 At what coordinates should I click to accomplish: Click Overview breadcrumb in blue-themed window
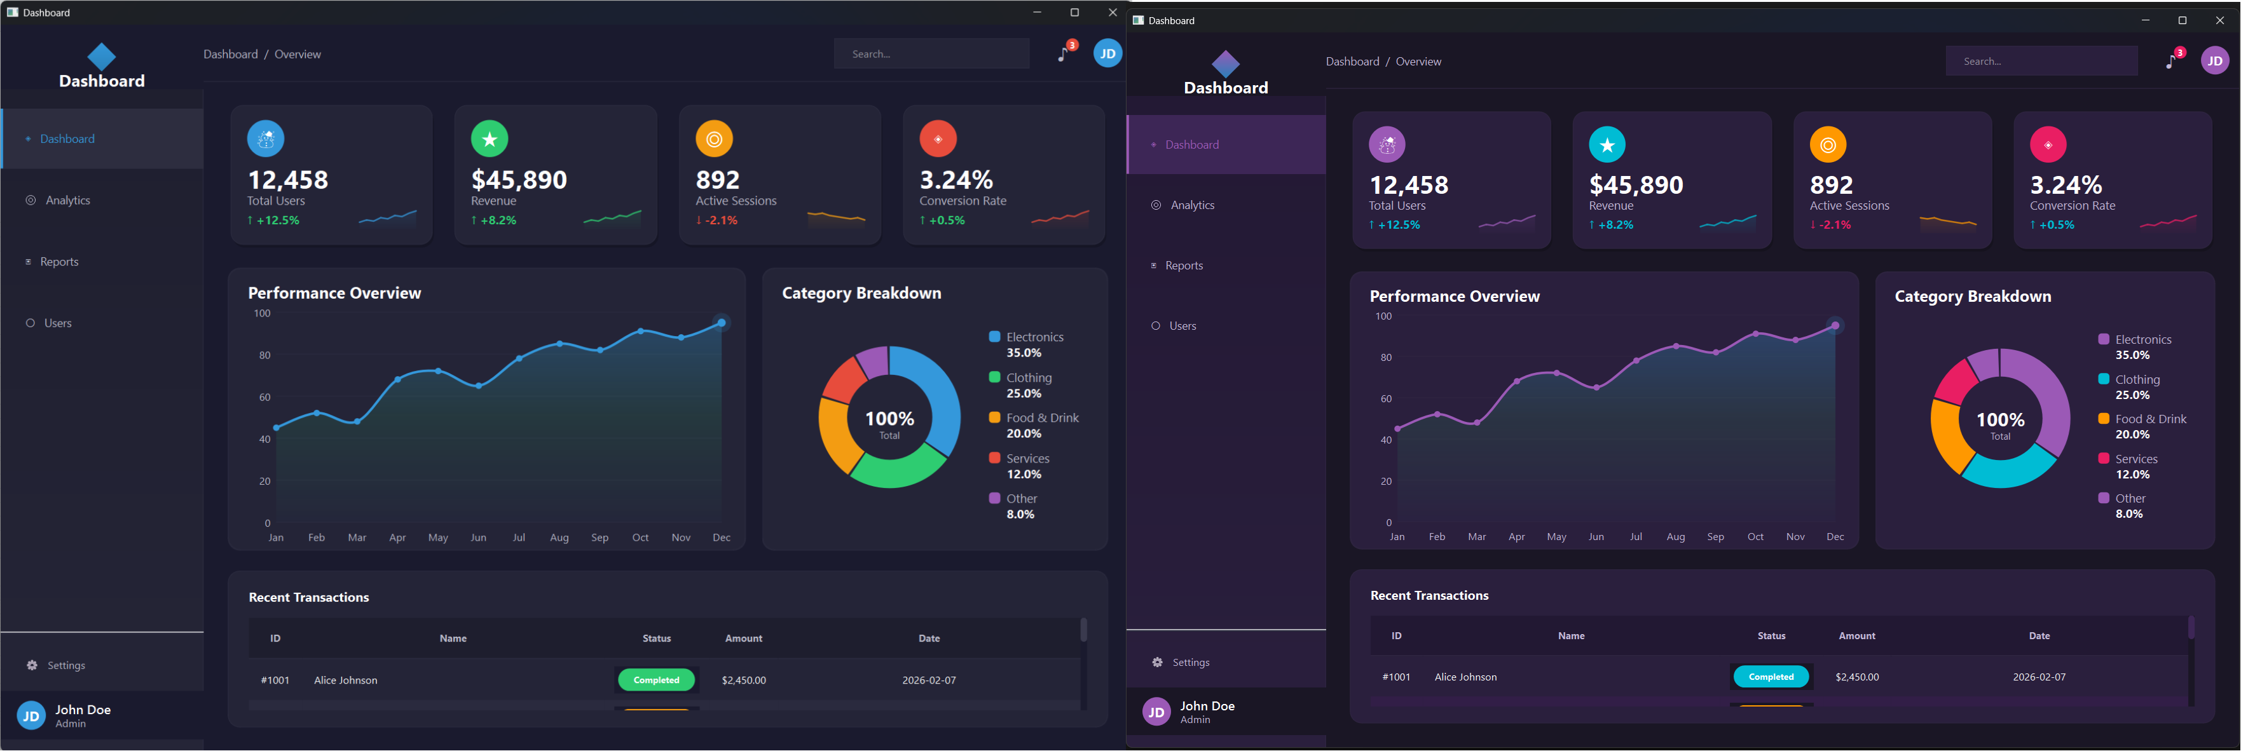tap(298, 54)
